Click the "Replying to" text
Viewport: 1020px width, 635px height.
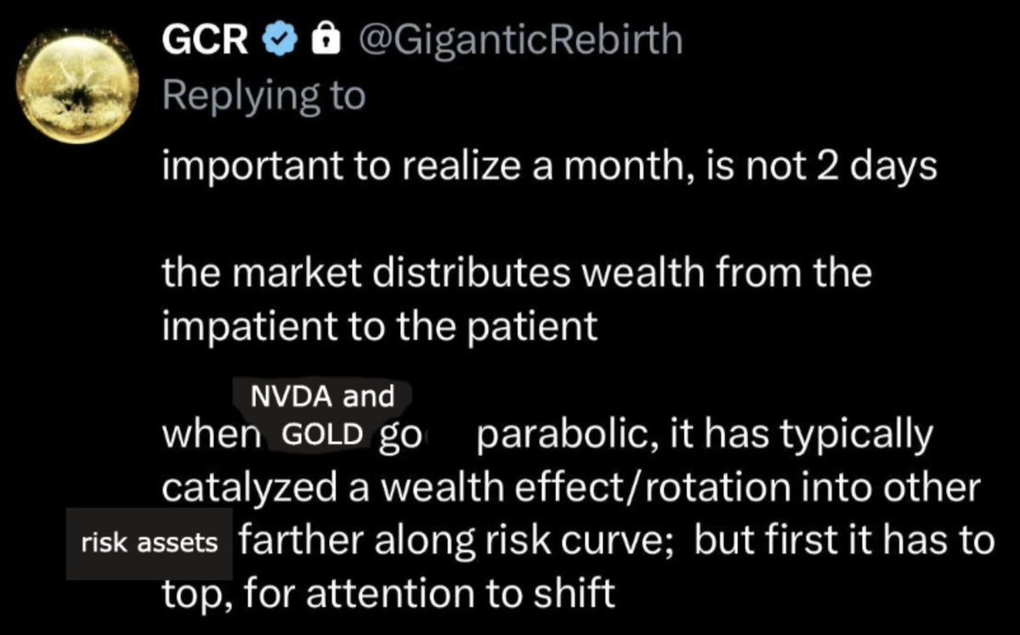[x=263, y=95]
